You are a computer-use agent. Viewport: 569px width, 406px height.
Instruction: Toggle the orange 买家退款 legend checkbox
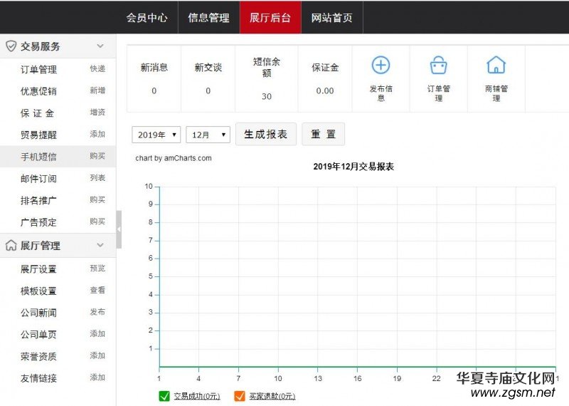(239, 396)
